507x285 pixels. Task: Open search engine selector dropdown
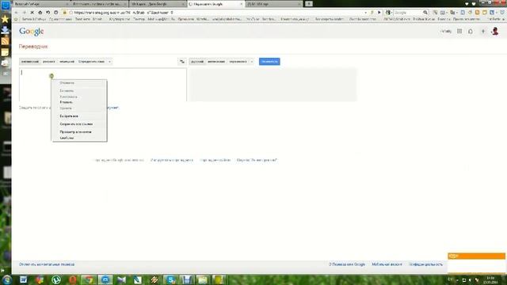pos(389,13)
